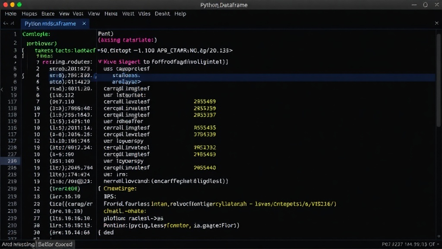The height and width of the screenshot is (249, 442).
Task: Toggle fold bracket on line 9
Action: 23,75
